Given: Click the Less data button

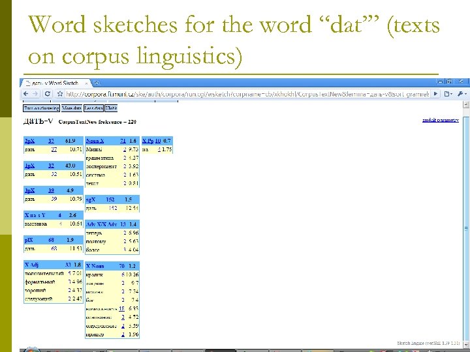Looking at the screenshot, I should [x=93, y=108].
